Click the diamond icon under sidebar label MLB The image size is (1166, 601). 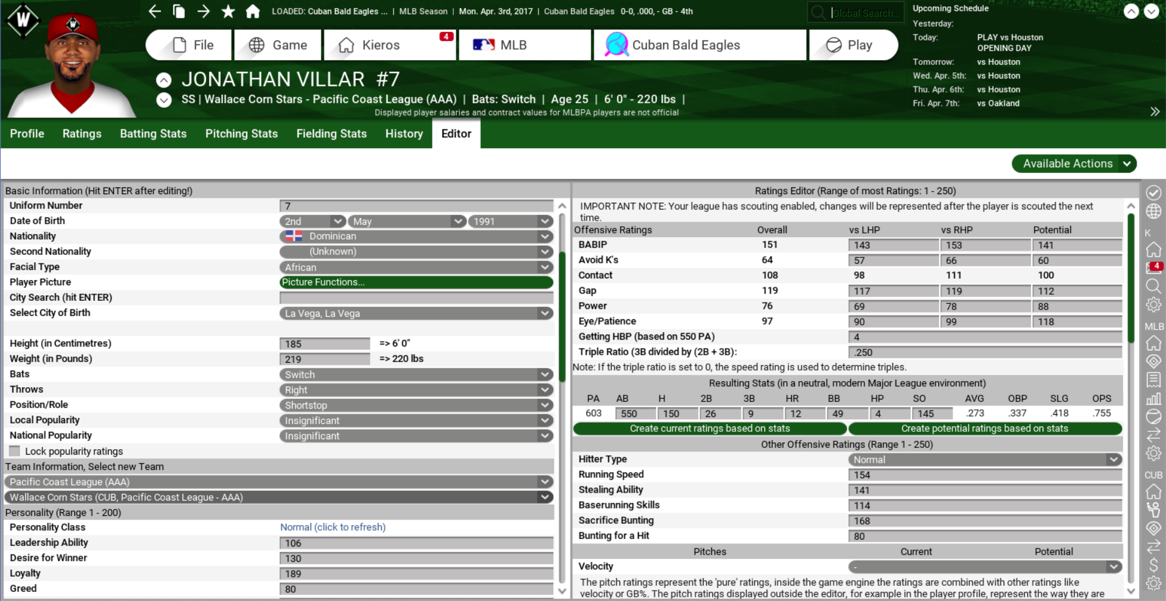point(1154,361)
